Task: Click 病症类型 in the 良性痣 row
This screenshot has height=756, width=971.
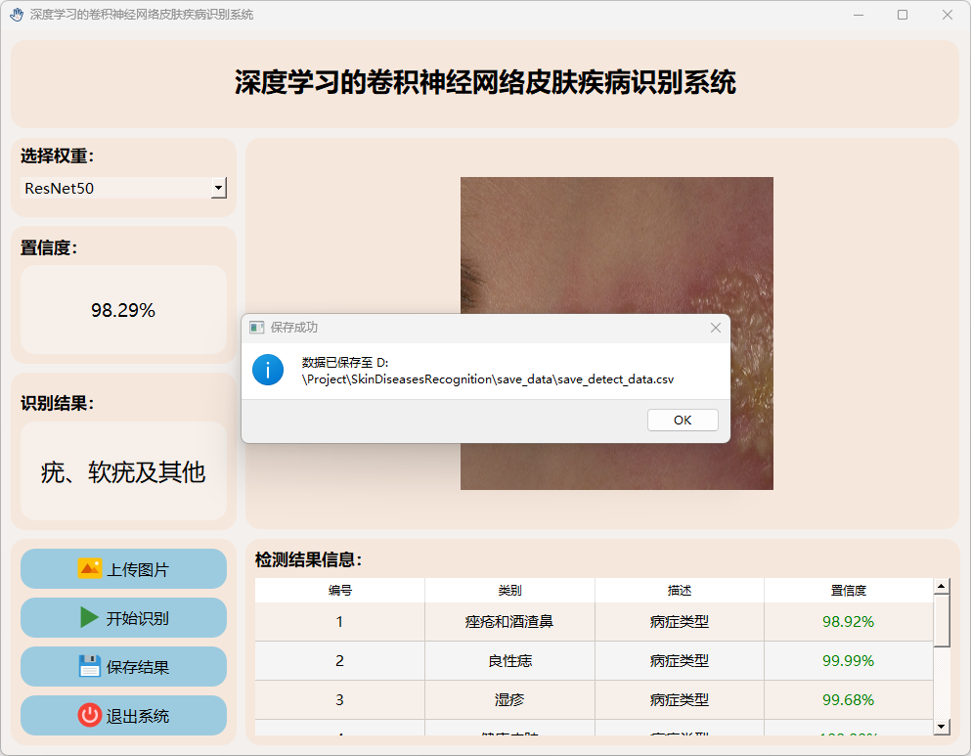Action: [x=680, y=661]
